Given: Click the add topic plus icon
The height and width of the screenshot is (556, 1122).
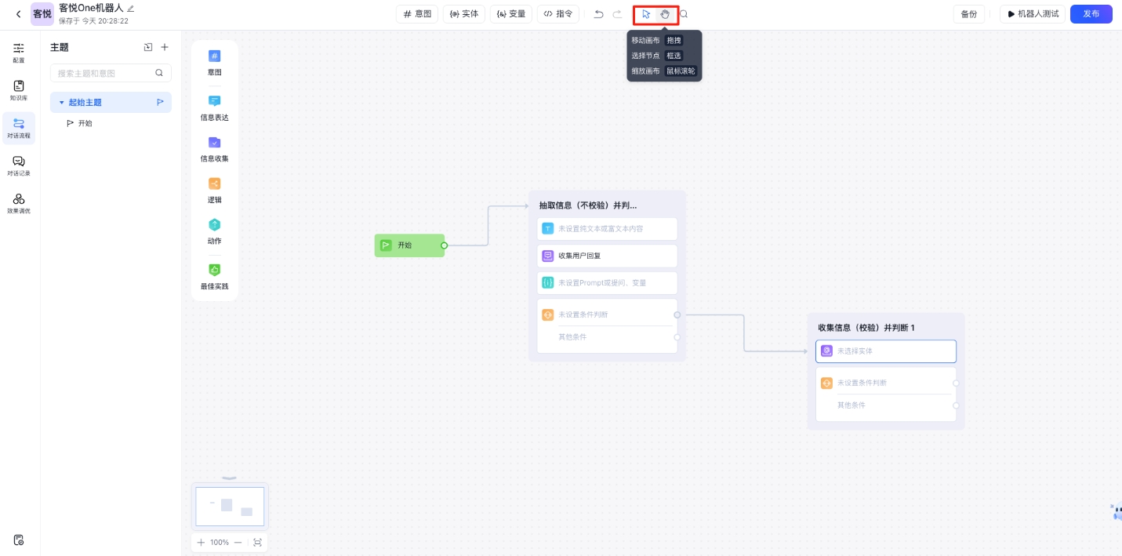Looking at the screenshot, I should coord(165,47).
